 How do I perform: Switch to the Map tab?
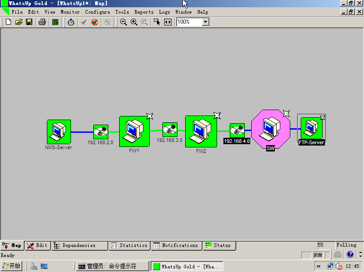point(12,246)
